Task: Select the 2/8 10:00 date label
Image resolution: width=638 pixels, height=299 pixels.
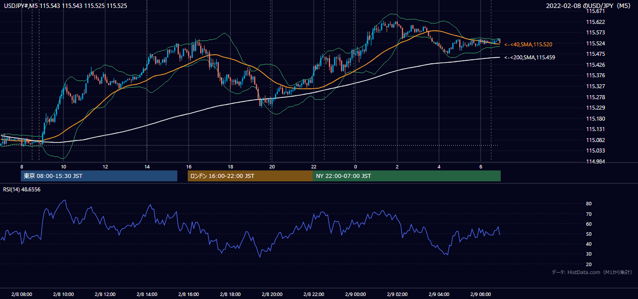Action: [x=63, y=294]
